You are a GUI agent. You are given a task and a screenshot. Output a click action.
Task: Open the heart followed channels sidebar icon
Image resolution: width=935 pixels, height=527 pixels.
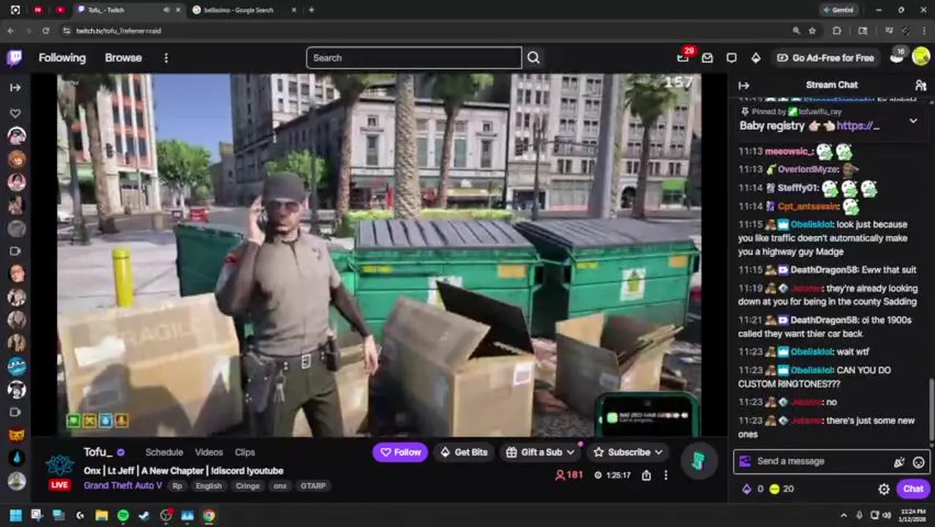[15, 113]
